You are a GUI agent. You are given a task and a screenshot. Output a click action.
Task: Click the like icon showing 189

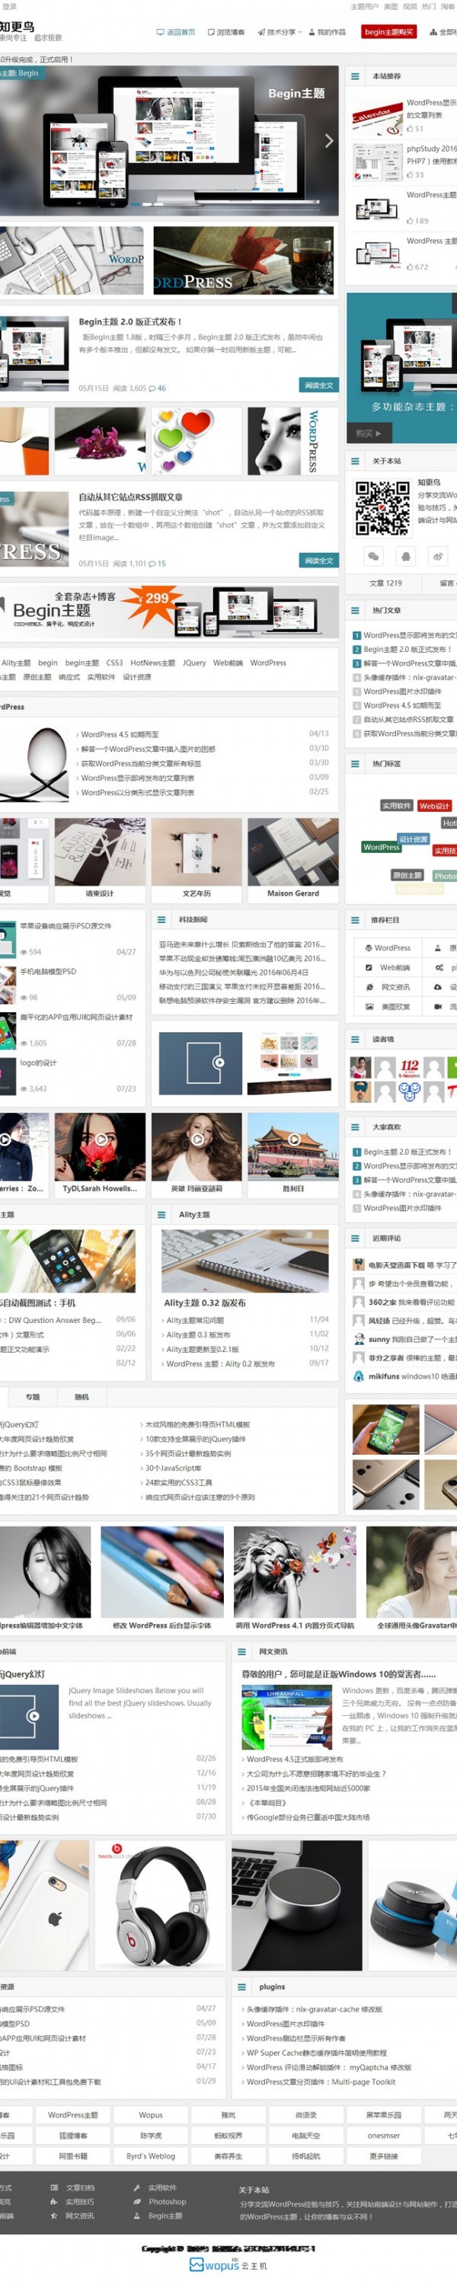(411, 221)
